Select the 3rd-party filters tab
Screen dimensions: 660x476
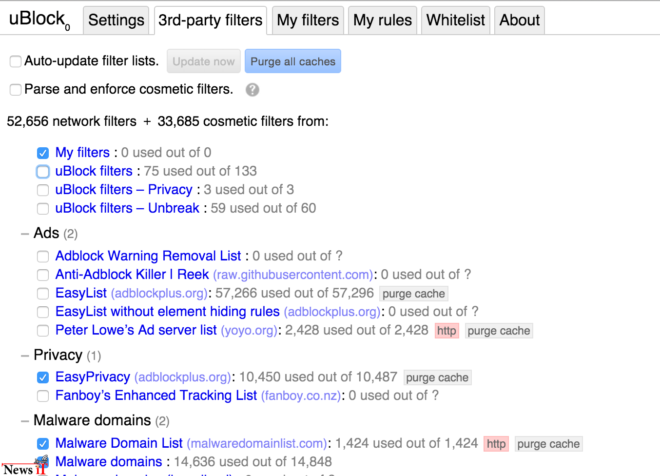(x=211, y=20)
